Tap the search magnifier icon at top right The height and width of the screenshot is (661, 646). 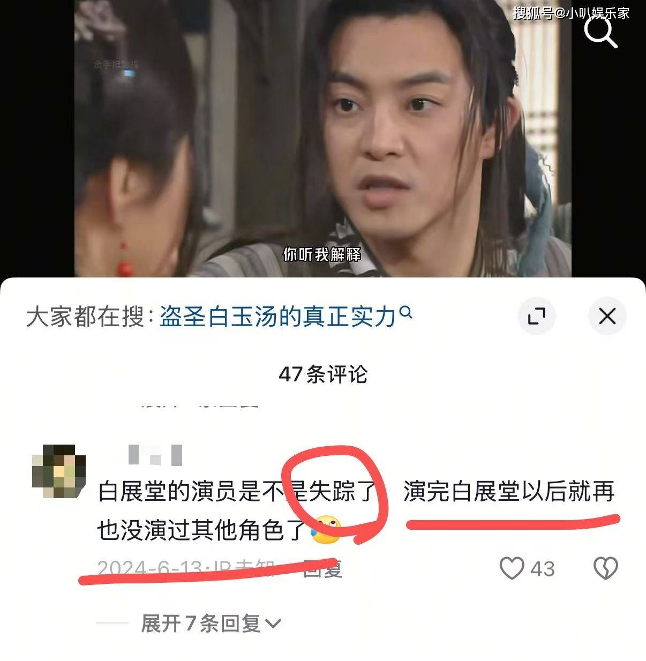click(600, 32)
